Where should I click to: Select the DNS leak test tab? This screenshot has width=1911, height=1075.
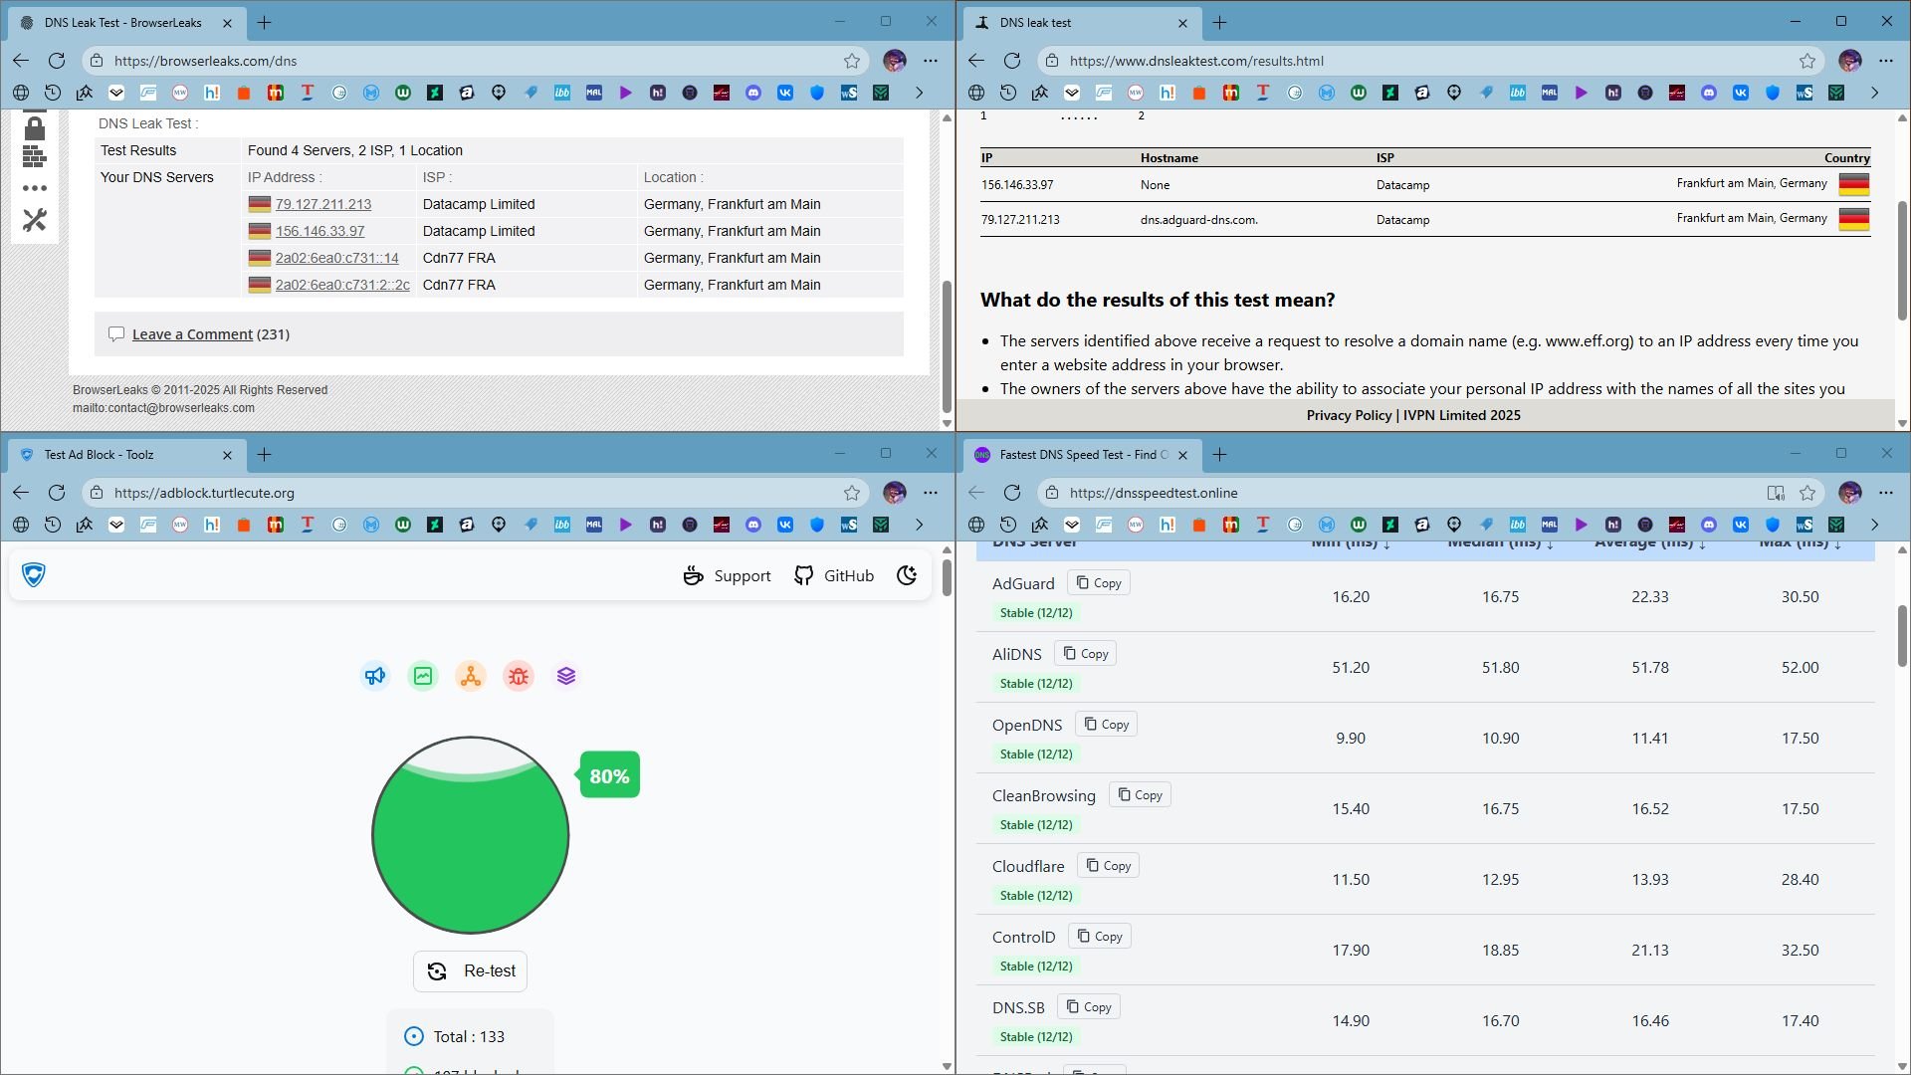pyautogui.click(x=1082, y=23)
